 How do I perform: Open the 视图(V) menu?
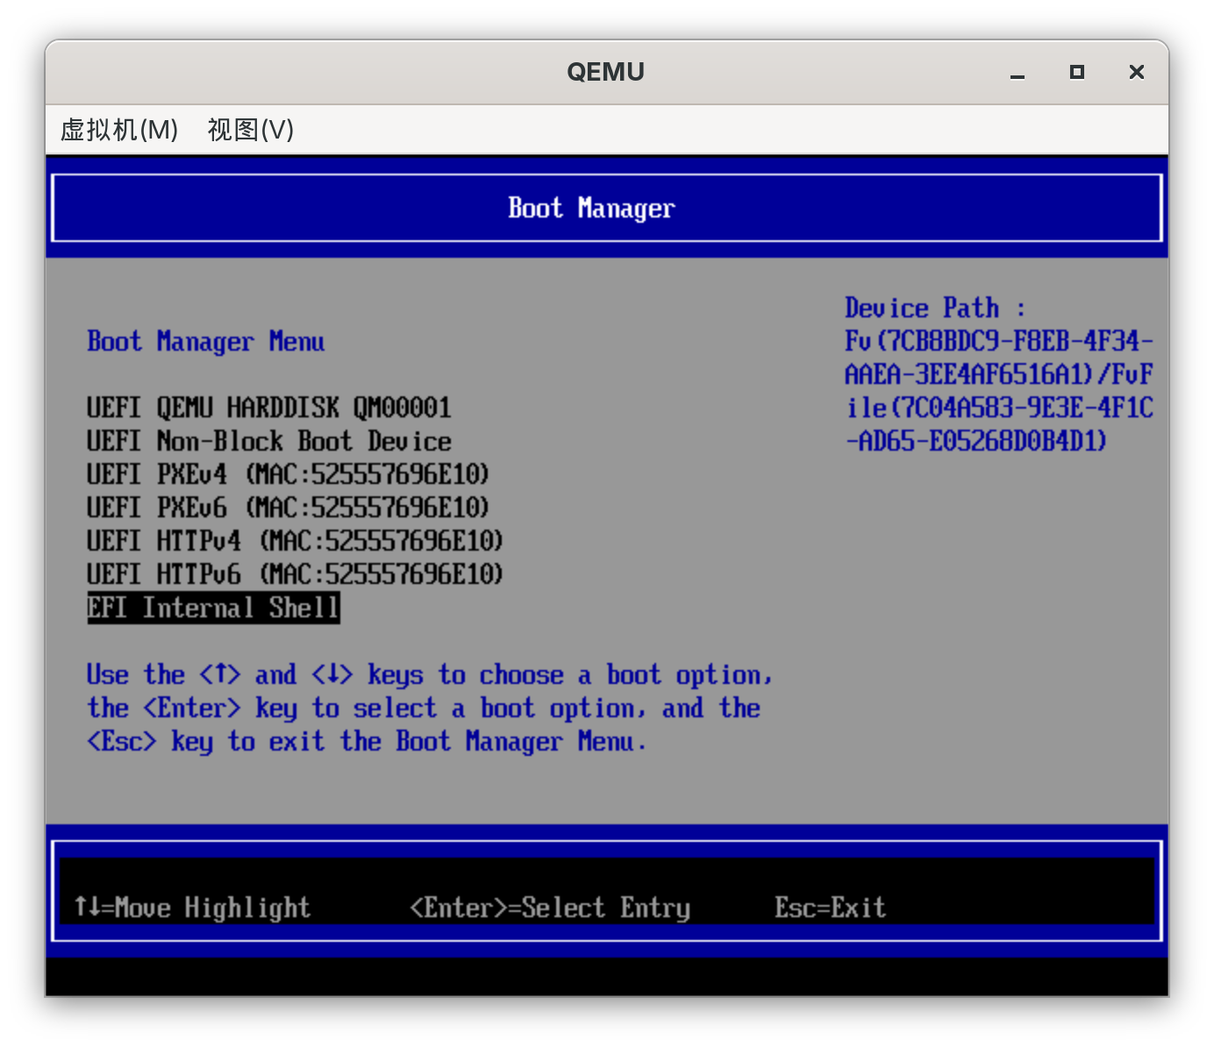[x=251, y=130]
